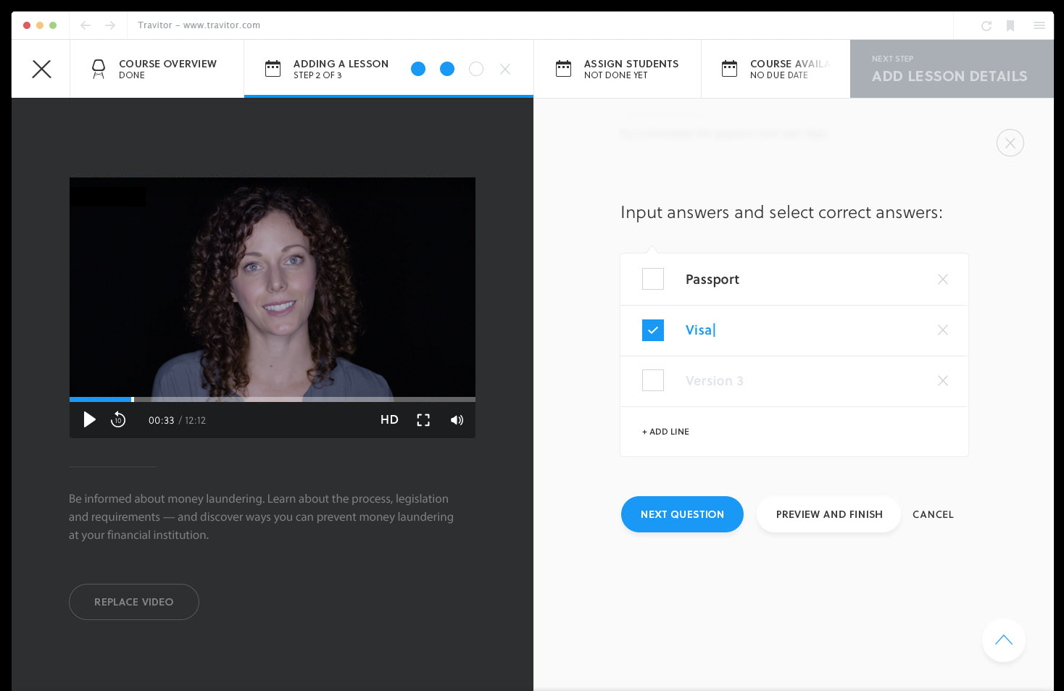
Task: Click the Assign Students calendar icon
Action: point(564,68)
